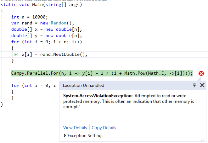Screen dimensions: 208x143
Task: Click the first 'for (int i = 0; i < n; i++)' line
Action: coord(47,42)
